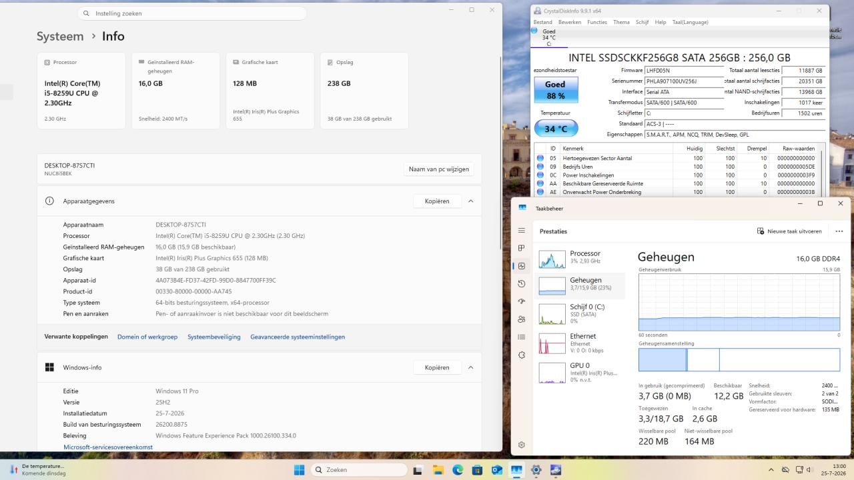
Task: Open Users icon in Taakbeheer sidebar
Action: [522, 319]
